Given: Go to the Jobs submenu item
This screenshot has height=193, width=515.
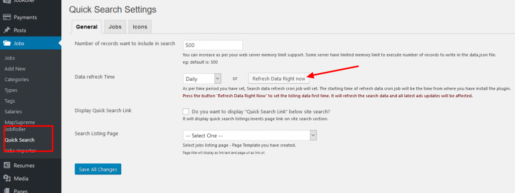Looking at the screenshot, I should pyautogui.click(x=10, y=58).
